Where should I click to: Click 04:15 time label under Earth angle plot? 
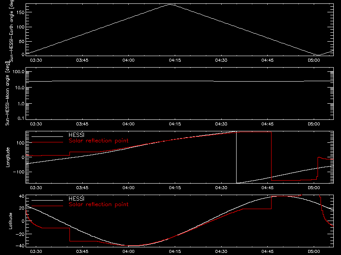[x=175, y=60]
